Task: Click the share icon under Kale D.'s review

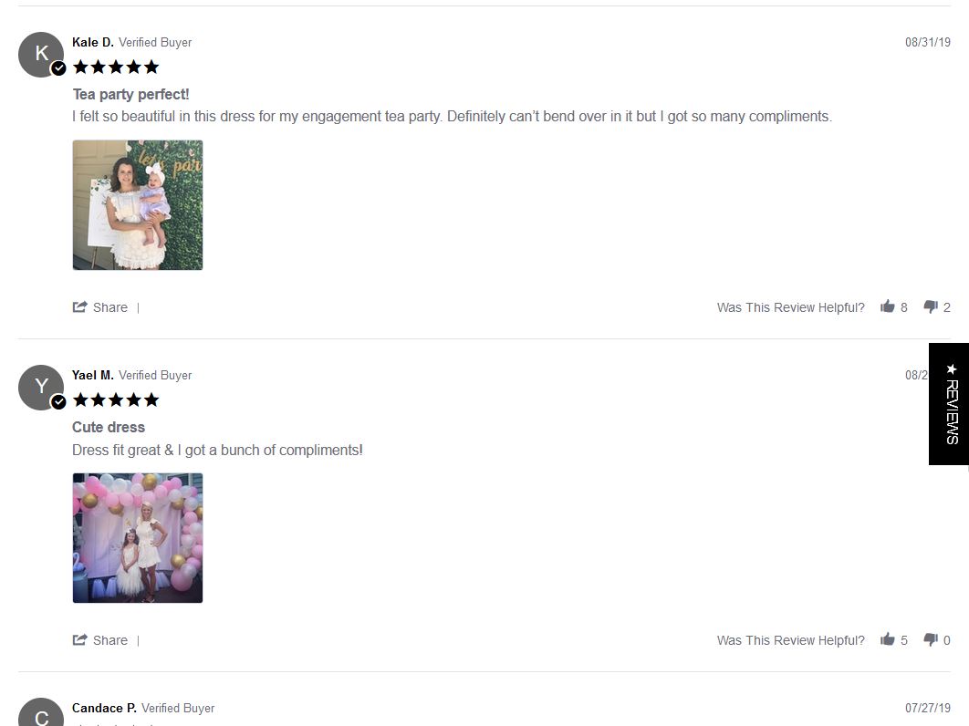Action: tap(79, 306)
